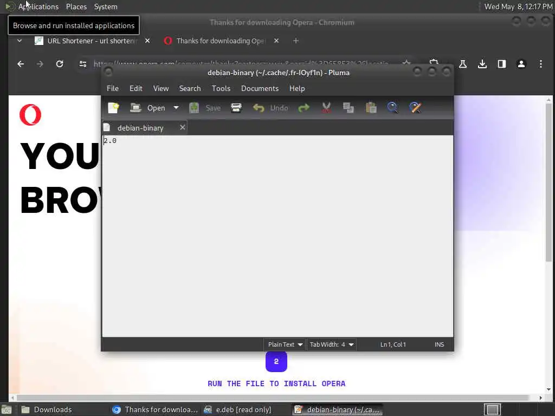Open Chromium's labs flask icon
The image size is (555, 416).
tap(463, 64)
